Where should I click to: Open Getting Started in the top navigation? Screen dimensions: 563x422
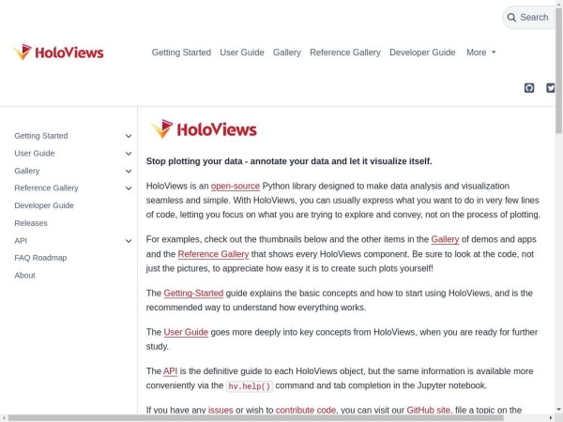pyautogui.click(x=181, y=53)
